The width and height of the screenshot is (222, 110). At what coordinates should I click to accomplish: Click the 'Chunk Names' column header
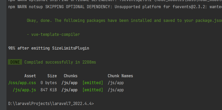120,76
